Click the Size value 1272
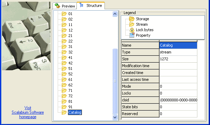 [178, 59]
